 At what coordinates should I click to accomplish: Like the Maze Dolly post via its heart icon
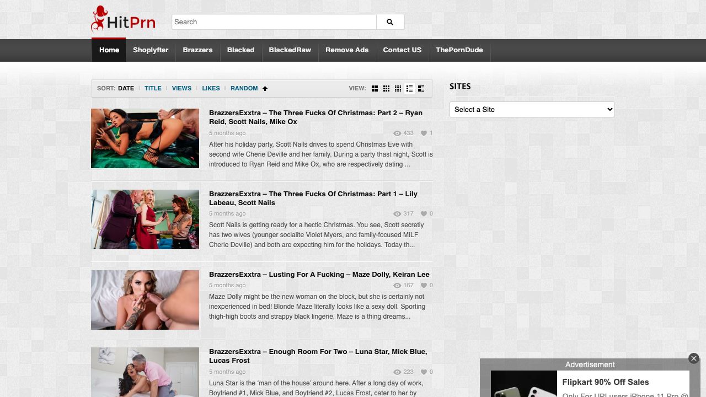point(424,286)
